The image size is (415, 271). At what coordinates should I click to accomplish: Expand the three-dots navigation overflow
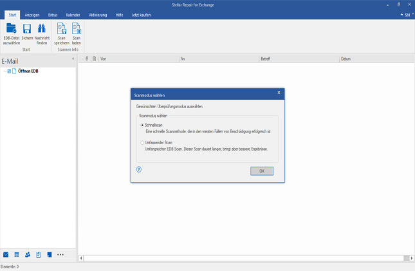(x=60, y=255)
